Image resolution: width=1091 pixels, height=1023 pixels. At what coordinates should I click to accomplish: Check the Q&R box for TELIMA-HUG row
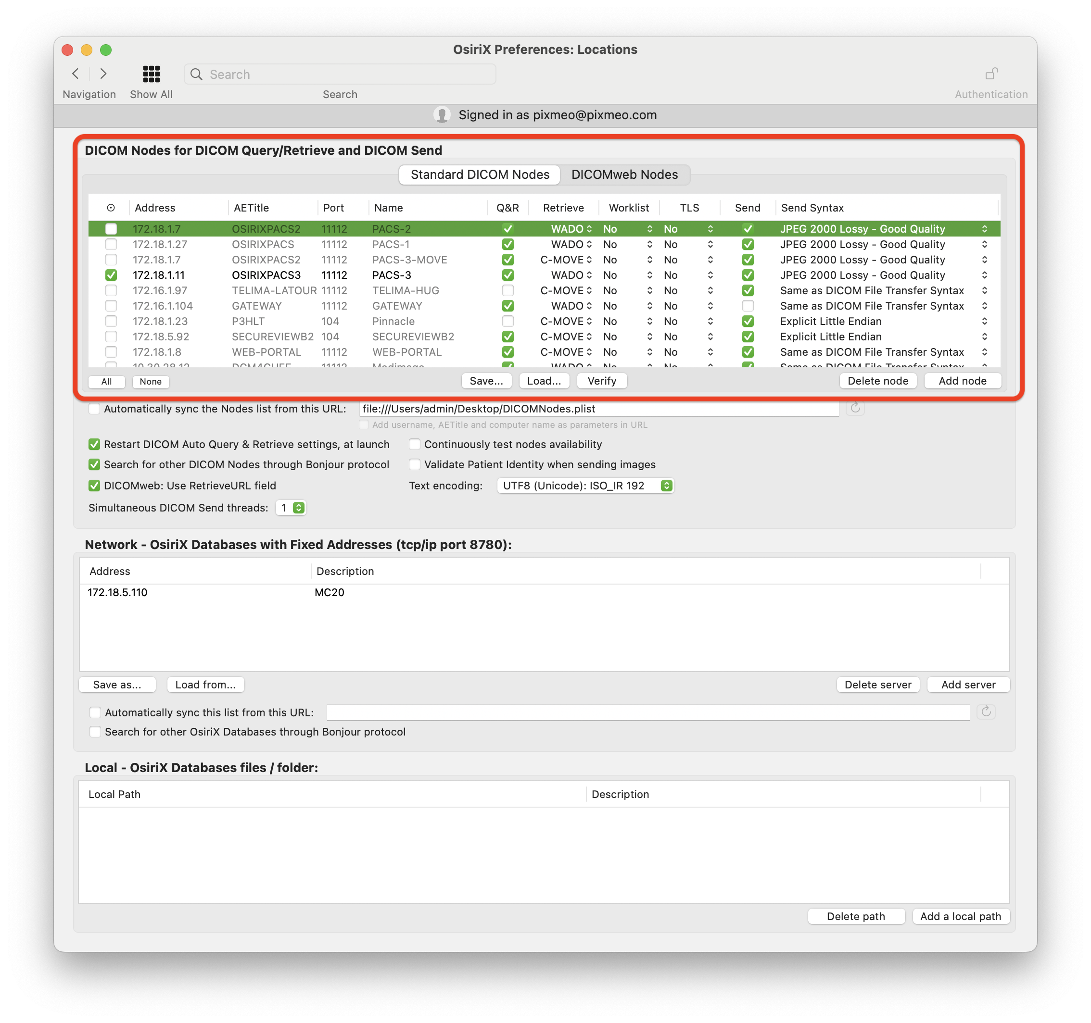[x=508, y=291]
